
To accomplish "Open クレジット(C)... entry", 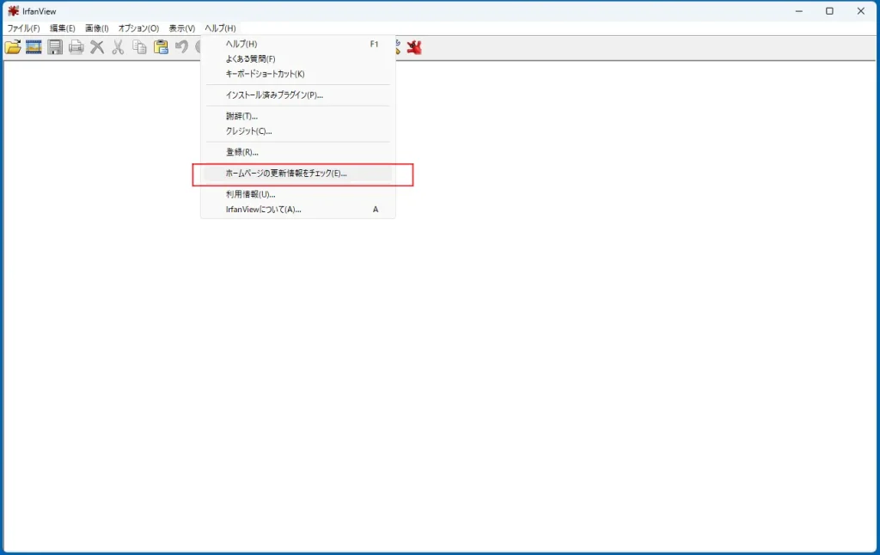I will coord(298,131).
